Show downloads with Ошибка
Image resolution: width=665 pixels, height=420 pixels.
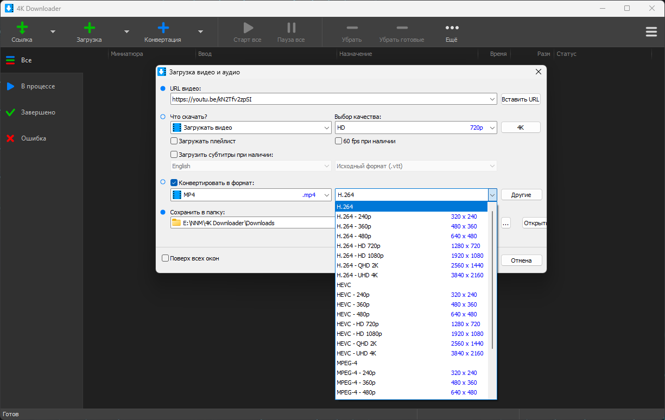[41, 138]
